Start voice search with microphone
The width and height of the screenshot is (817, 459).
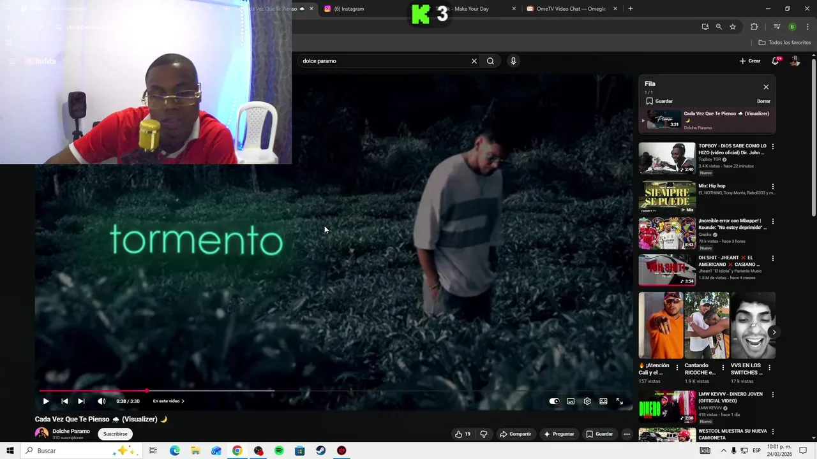coord(513,61)
